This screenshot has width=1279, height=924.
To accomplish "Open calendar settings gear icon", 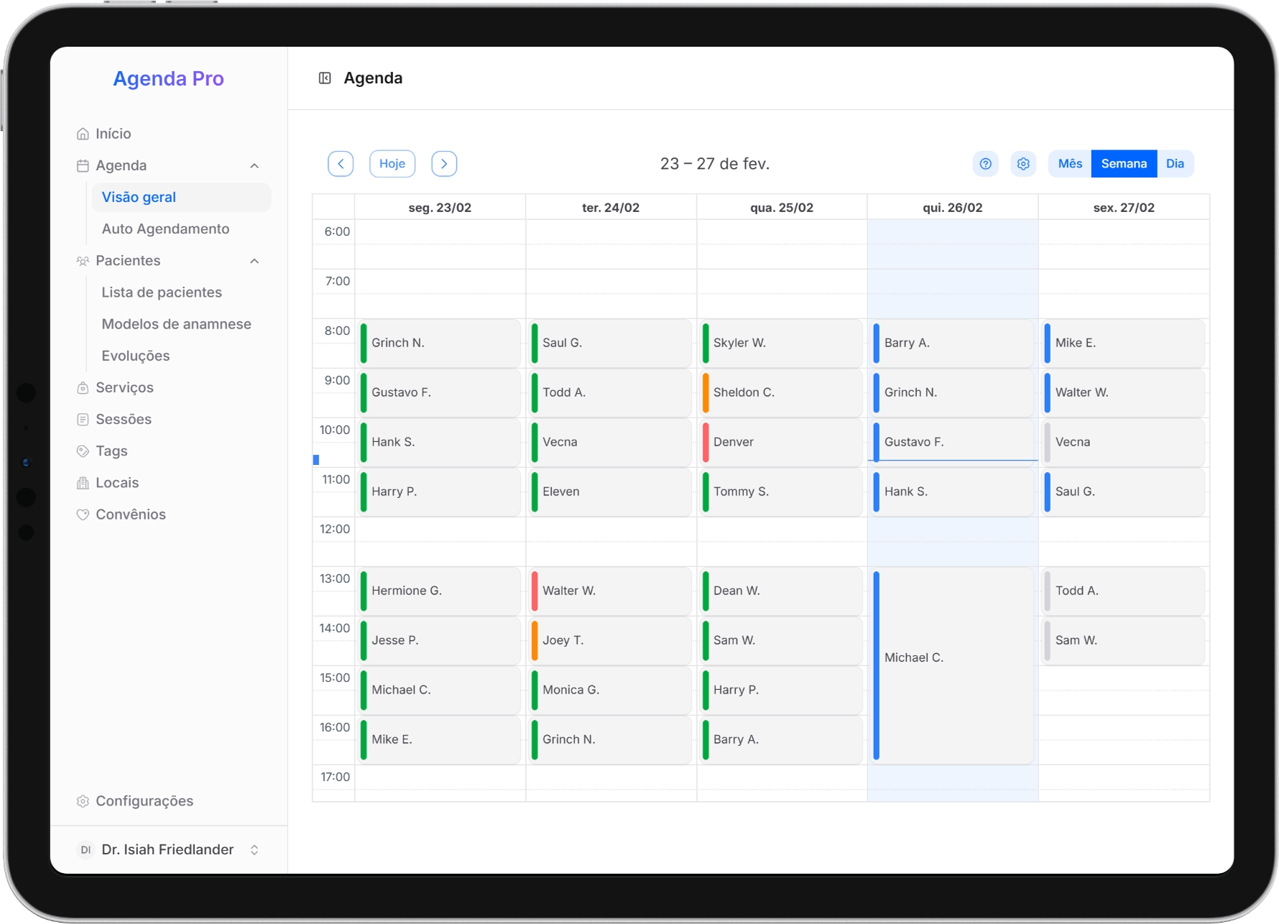I will 1023,164.
